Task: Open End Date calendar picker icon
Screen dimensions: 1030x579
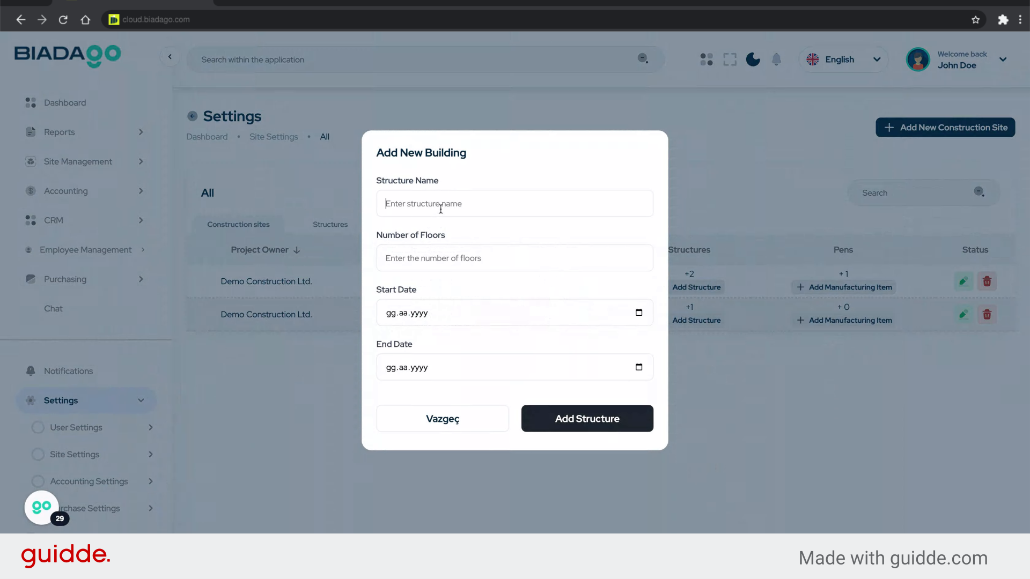Action: 638,367
